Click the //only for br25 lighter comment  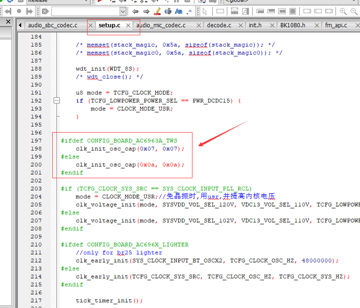119,253
